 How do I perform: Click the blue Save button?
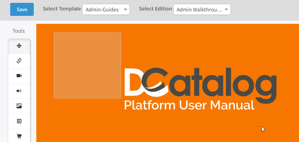click(x=22, y=9)
